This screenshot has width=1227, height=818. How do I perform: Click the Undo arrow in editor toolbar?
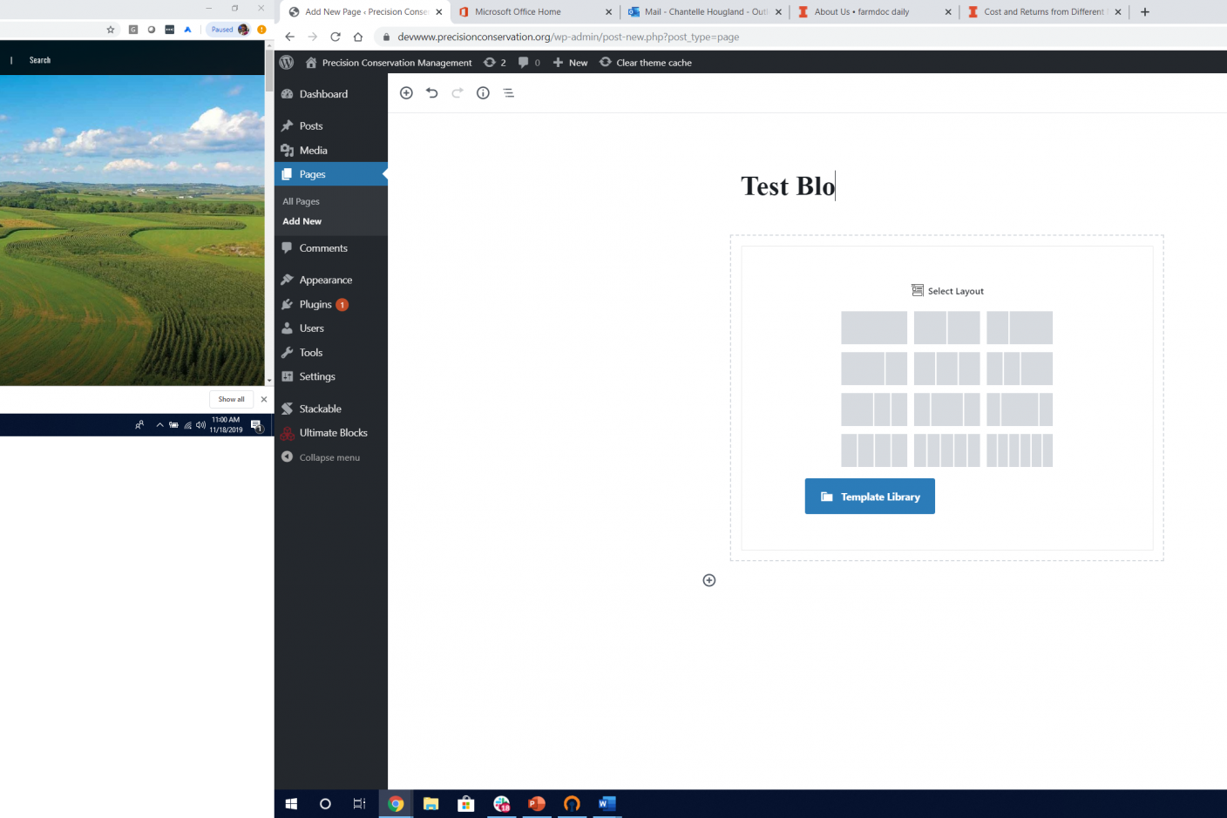tap(432, 93)
